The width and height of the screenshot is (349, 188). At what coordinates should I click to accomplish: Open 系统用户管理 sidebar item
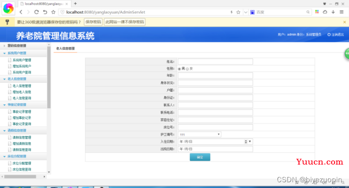point(22,60)
